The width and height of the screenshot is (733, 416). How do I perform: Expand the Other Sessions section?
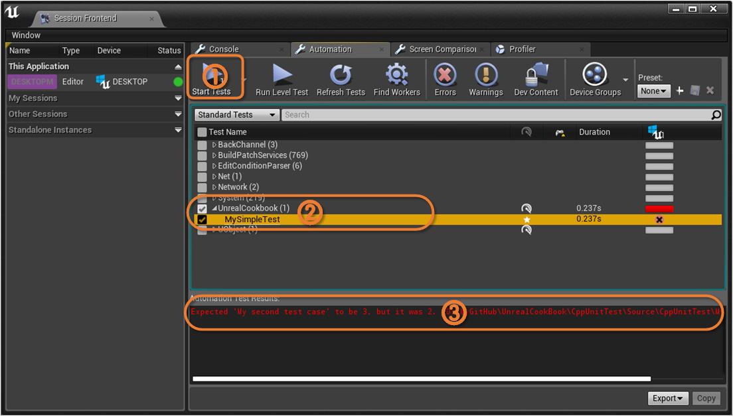178,114
